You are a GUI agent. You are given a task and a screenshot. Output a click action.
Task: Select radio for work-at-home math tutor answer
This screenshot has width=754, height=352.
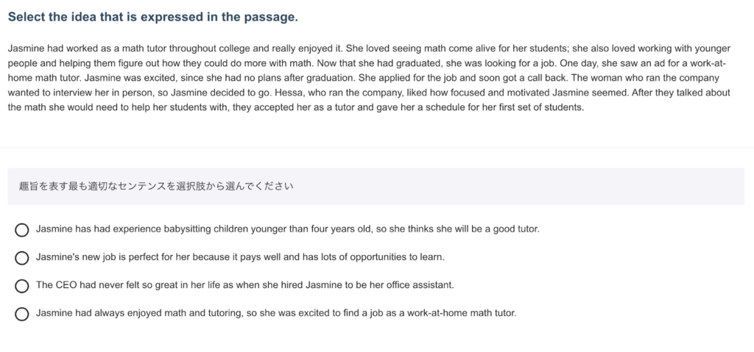coord(22,314)
